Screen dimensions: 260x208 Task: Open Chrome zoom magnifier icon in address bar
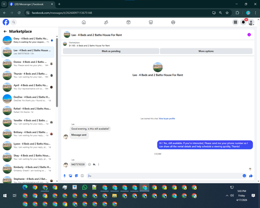[x=220, y=13]
